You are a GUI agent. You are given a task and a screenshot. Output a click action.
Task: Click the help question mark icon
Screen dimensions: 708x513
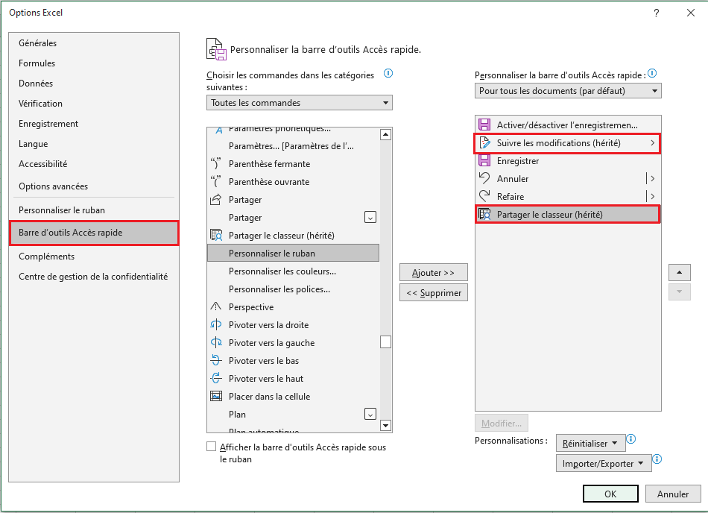[x=657, y=13]
